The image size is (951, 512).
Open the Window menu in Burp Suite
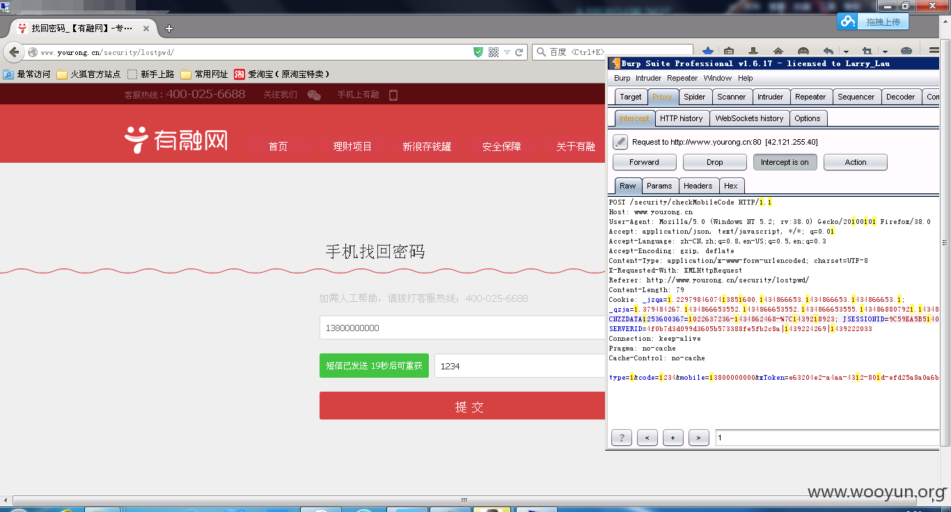717,78
